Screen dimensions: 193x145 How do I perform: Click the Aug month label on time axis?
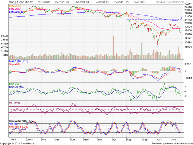coord(129,140)
